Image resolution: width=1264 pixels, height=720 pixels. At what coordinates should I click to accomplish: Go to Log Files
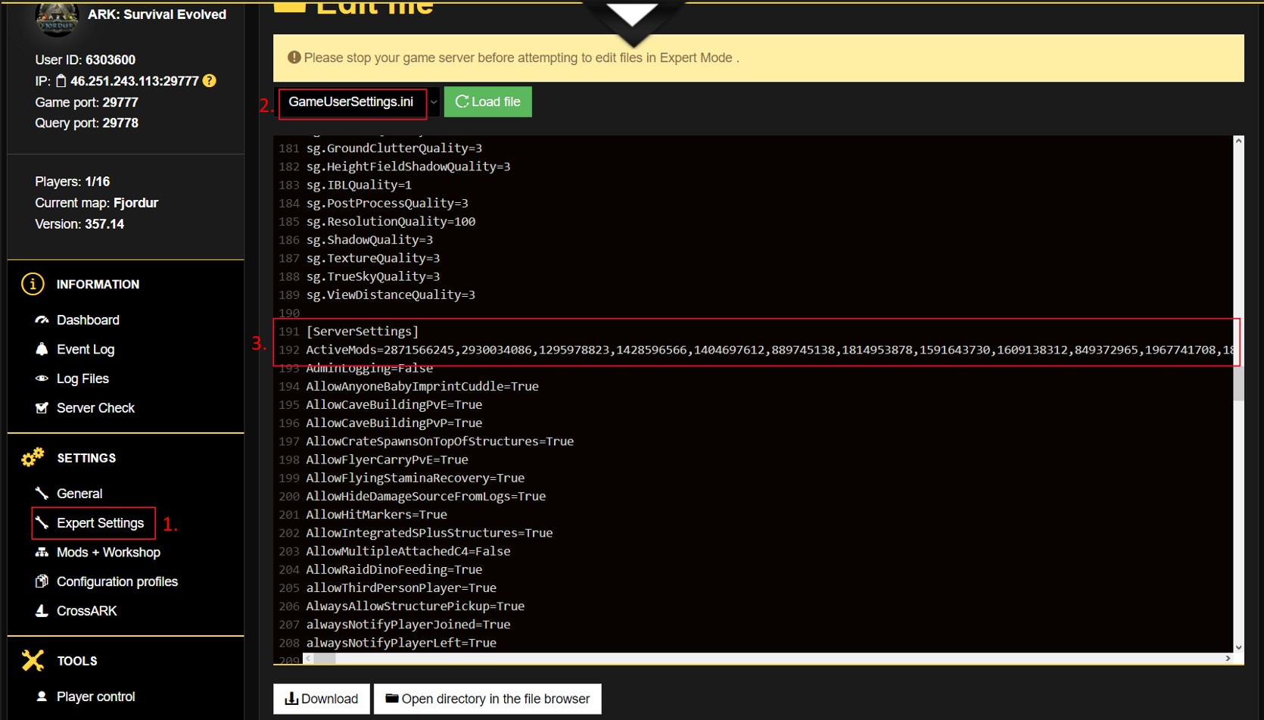point(83,379)
